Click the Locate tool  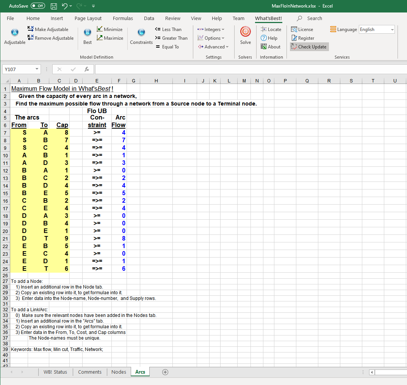tap(271, 29)
